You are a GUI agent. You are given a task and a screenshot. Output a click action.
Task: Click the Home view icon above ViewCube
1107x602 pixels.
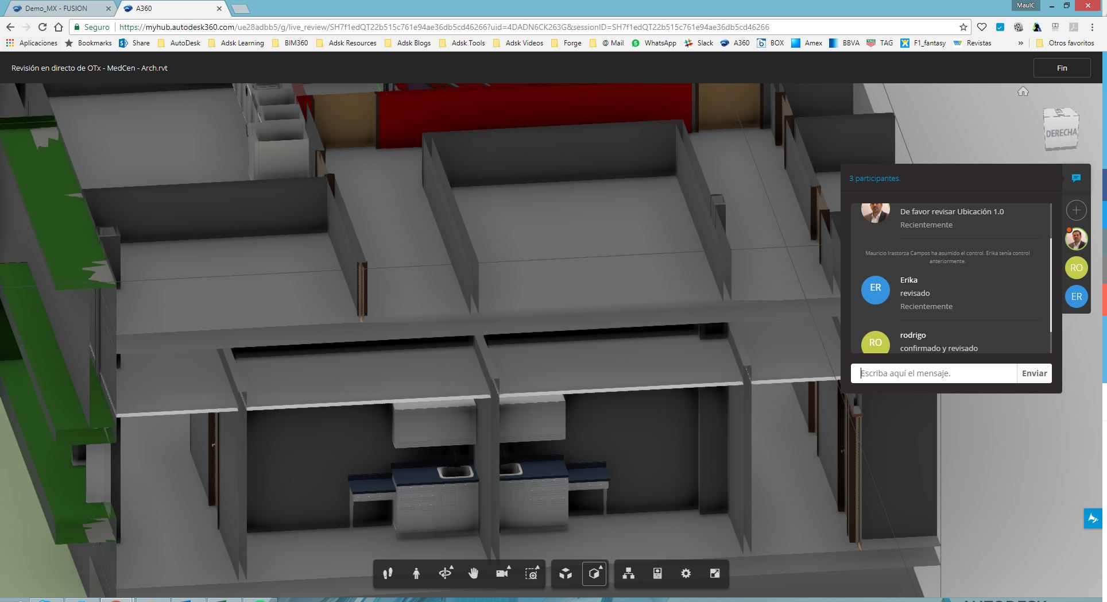1023,91
